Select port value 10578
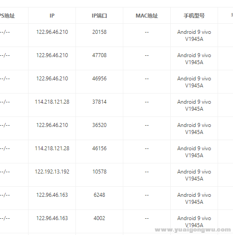The image size is (233, 235). pos(99,172)
